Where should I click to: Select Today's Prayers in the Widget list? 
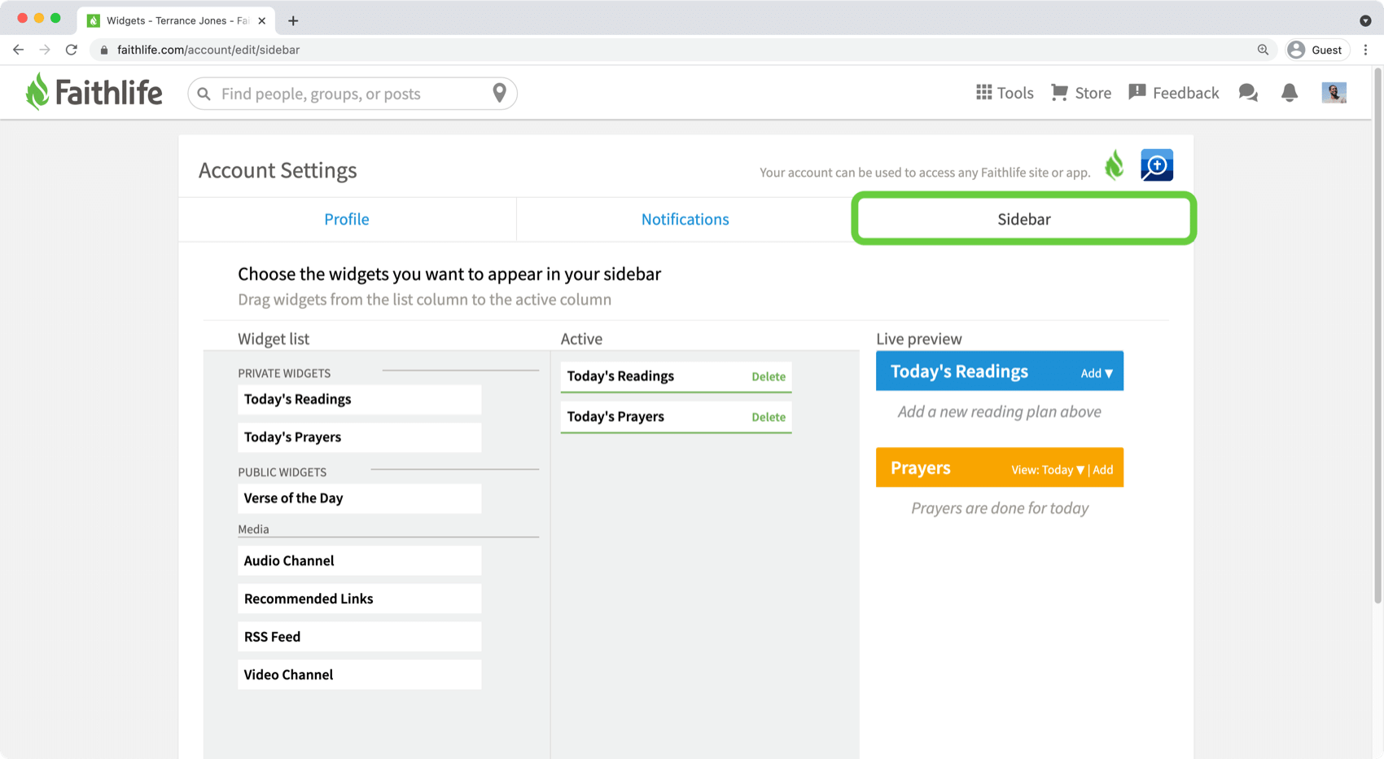(359, 437)
